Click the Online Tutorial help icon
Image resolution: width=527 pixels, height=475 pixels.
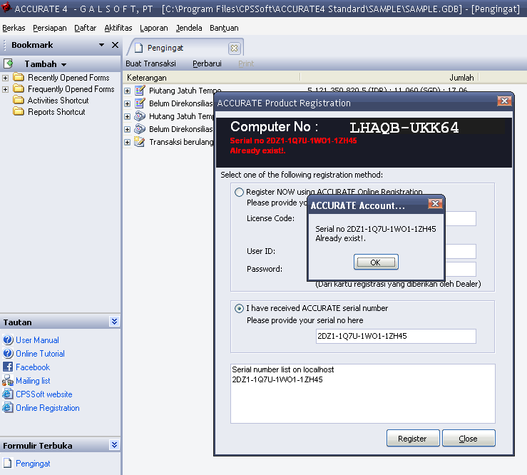tap(8, 353)
